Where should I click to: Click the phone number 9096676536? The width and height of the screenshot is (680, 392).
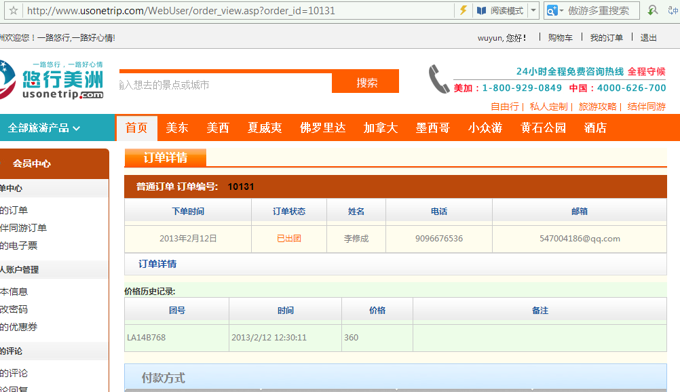click(x=439, y=239)
